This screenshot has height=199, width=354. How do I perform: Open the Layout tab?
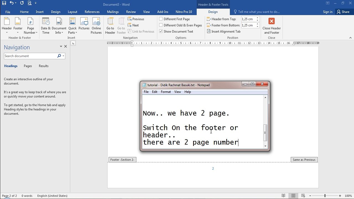pos(72,12)
